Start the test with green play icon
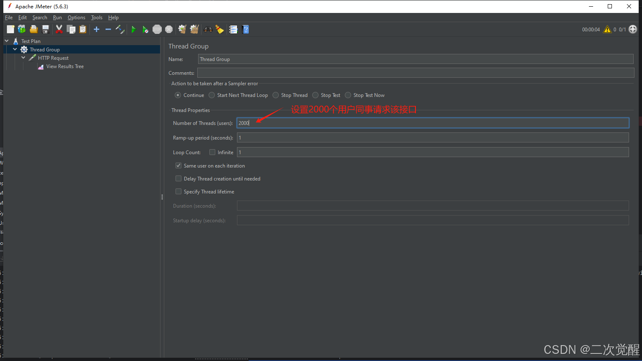 [134, 29]
